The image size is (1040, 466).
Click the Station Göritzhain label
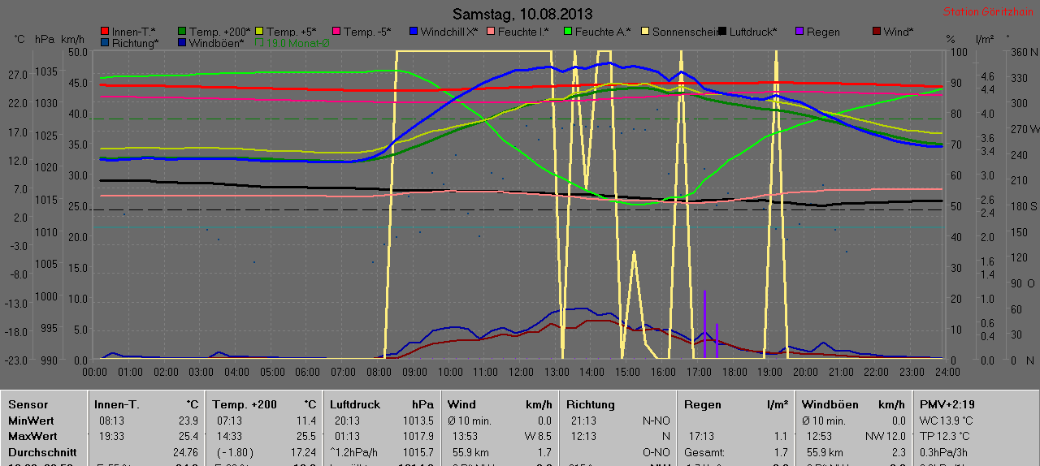988,12
